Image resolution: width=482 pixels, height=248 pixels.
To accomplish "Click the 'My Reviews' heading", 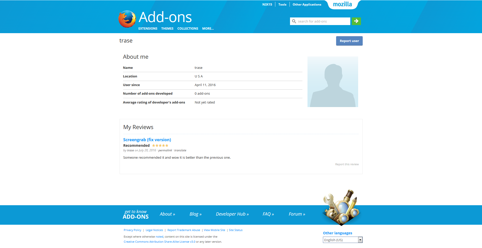I will point(138,127).
